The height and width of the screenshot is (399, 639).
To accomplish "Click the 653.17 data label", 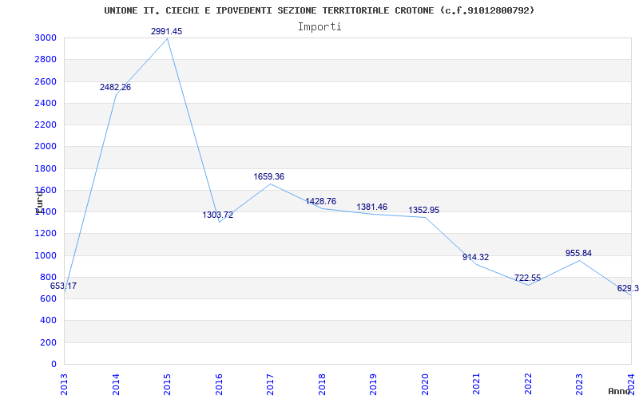I will click(x=63, y=286).
